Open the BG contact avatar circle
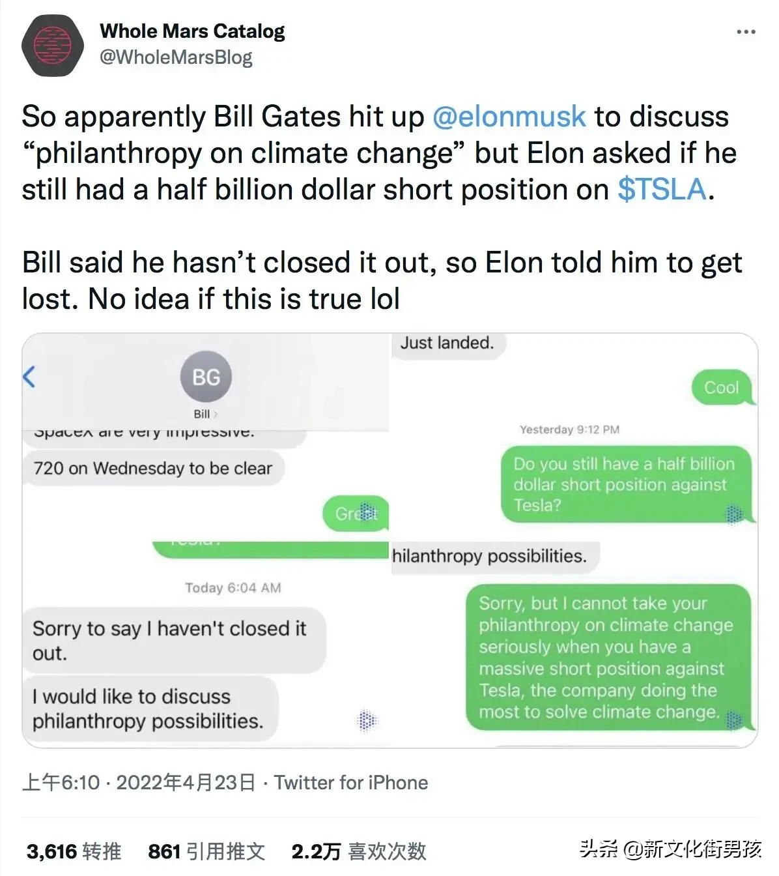779x876 pixels. tap(206, 377)
